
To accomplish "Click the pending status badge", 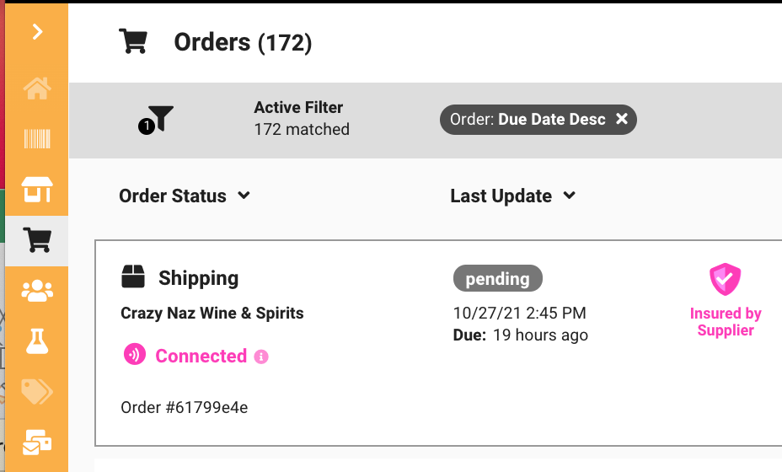I will [x=498, y=278].
